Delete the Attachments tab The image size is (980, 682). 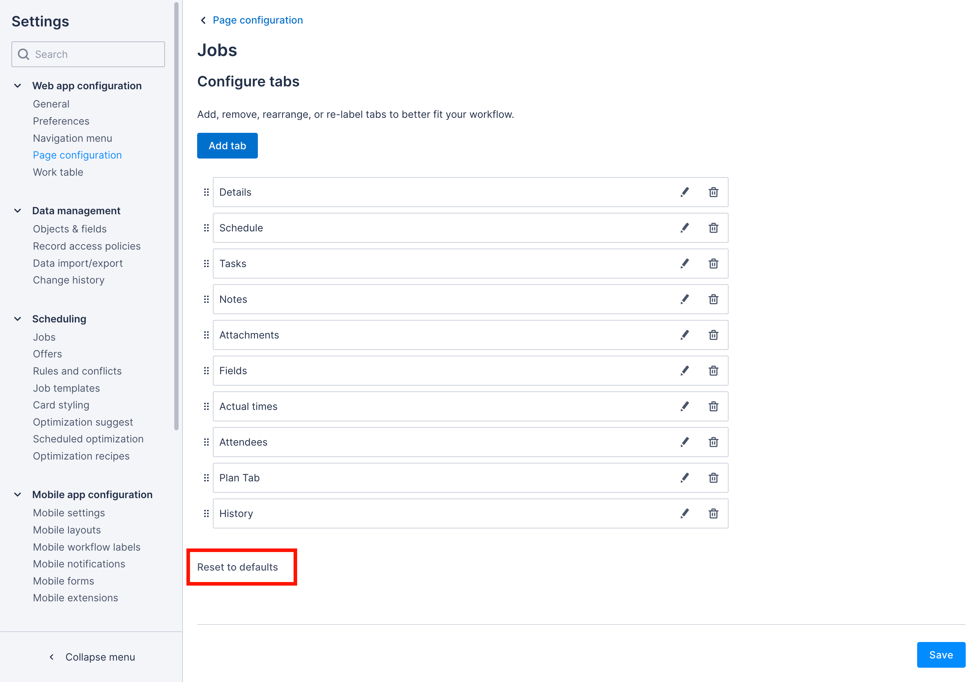pos(713,335)
